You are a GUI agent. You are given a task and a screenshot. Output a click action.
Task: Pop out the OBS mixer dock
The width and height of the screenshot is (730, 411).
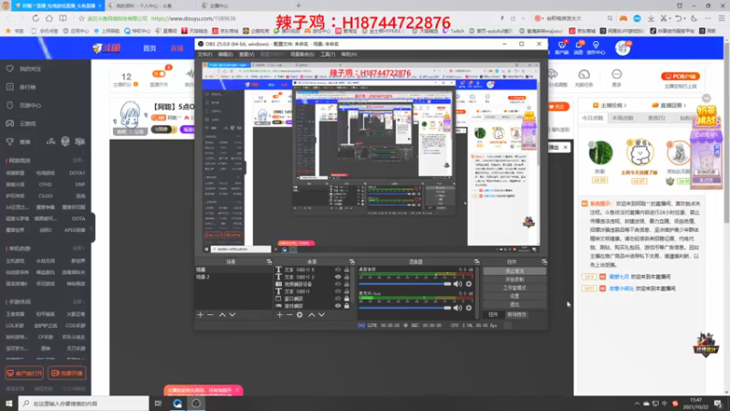pos(476,262)
